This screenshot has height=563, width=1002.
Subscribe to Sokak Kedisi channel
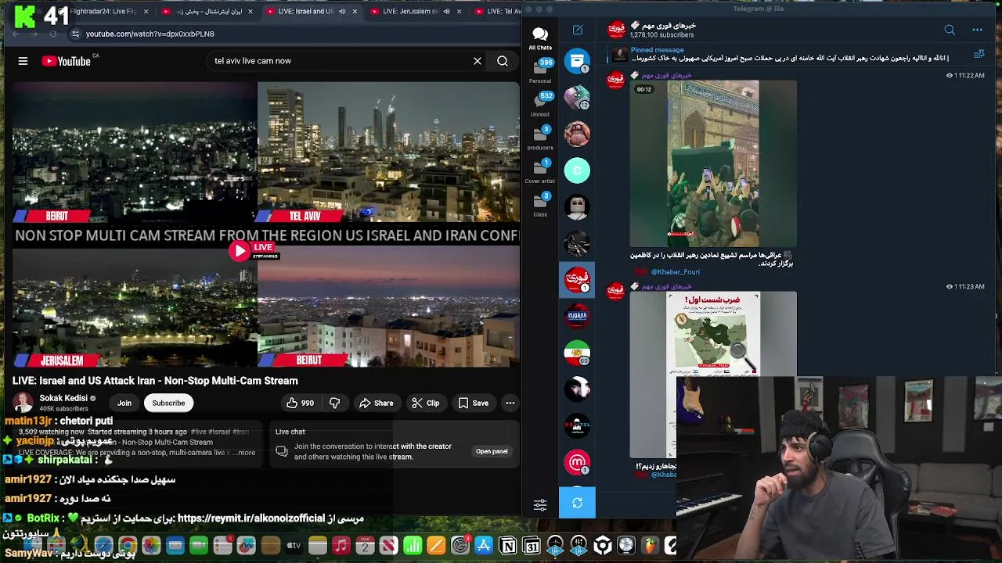click(168, 403)
